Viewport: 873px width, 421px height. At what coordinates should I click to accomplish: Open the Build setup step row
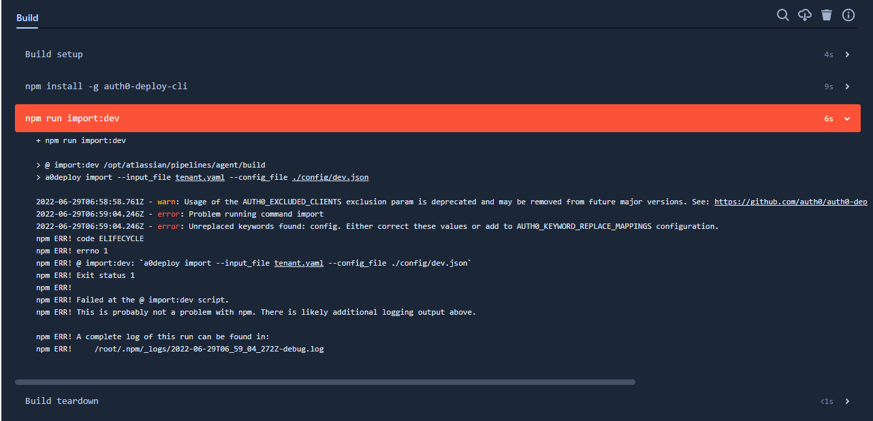point(437,54)
